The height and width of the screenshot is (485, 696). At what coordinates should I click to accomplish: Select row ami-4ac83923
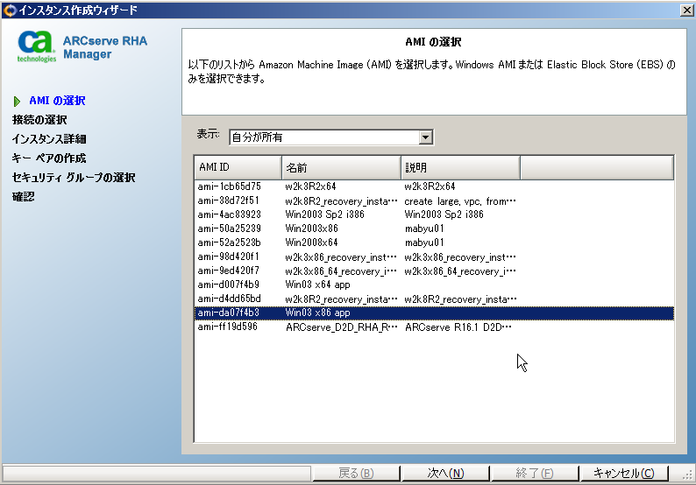pyautogui.click(x=434, y=214)
